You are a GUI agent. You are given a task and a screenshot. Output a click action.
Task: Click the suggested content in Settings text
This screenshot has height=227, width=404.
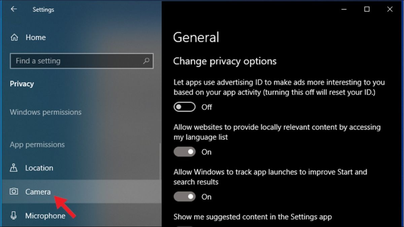(x=252, y=217)
